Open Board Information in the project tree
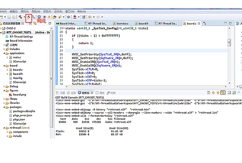The height and width of the screenshot is (163, 242). [x=21, y=41]
